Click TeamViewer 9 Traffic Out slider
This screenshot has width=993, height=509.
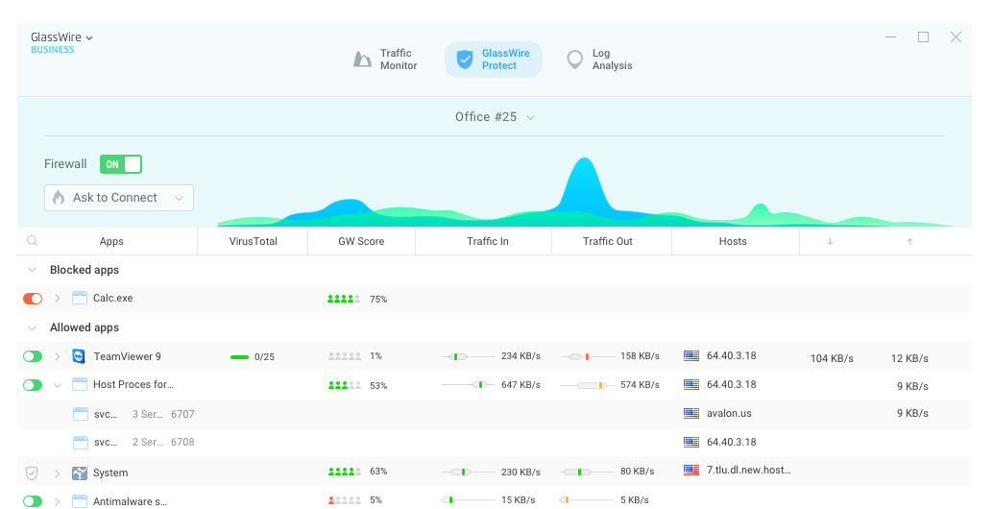588,356
